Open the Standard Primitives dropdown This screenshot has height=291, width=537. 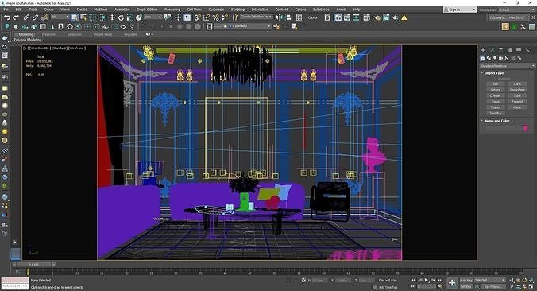click(x=507, y=66)
